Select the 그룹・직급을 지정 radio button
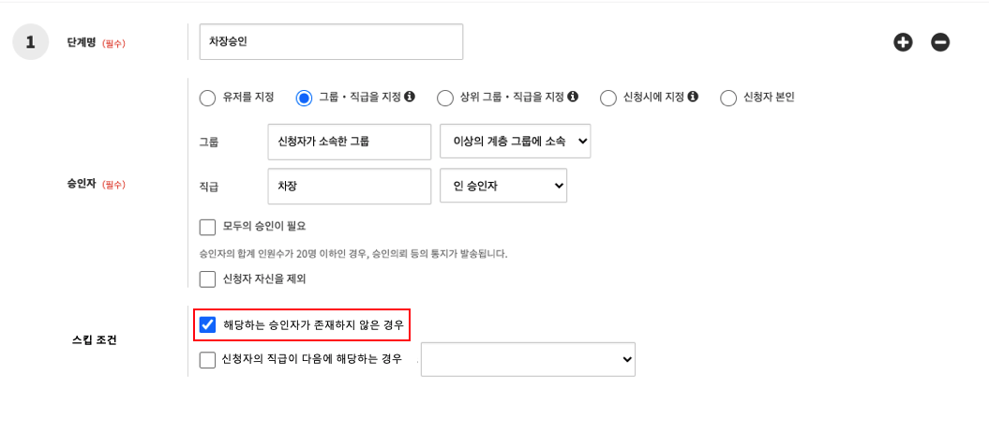Screen dimensions: 989x421 click(x=304, y=98)
